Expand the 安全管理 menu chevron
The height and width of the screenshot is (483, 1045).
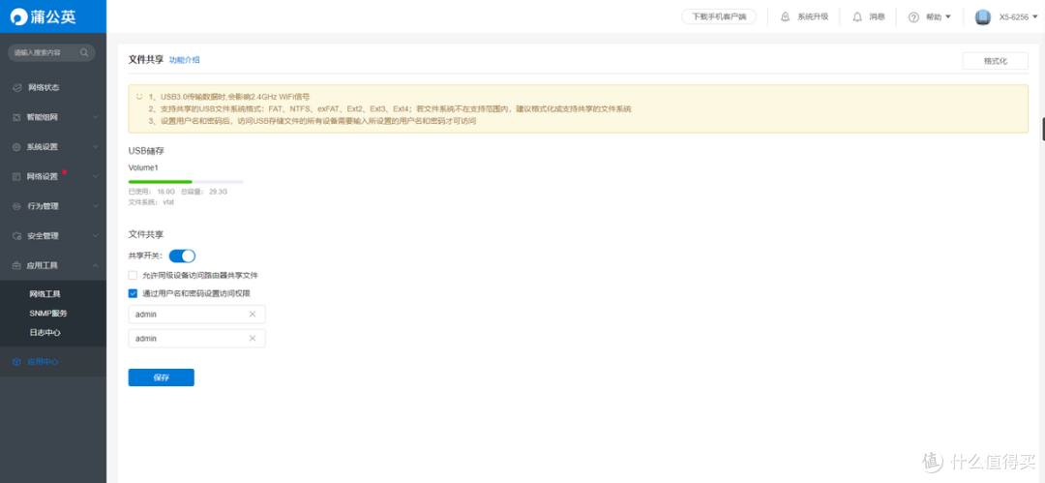point(95,236)
